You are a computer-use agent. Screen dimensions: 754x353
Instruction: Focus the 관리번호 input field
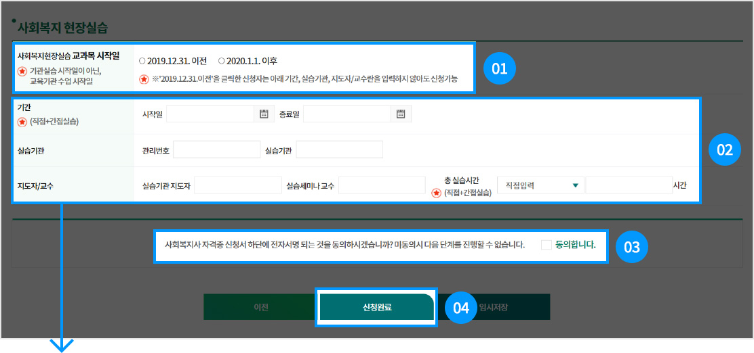click(x=216, y=149)
